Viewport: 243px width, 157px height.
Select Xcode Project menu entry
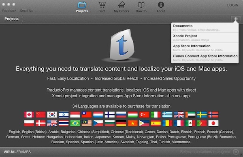pyautogui.click(x=205, y=38)
